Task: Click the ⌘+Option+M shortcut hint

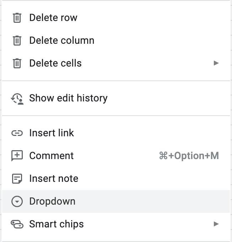Action: pyautogui.click(x=189, y=156)
